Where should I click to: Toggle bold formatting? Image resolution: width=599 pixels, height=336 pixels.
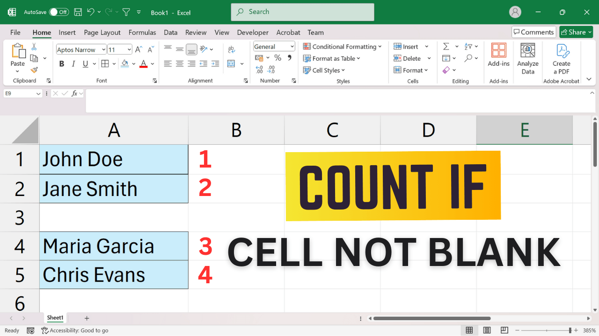coord(61,64)
